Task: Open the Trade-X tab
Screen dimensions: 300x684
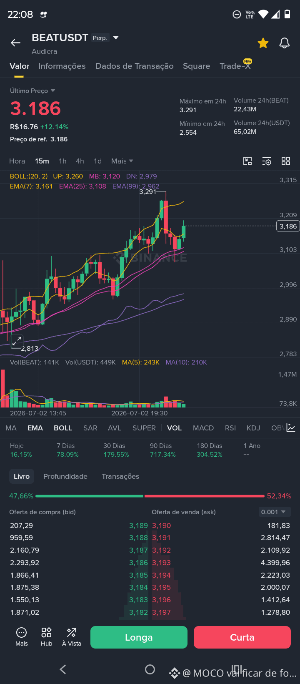Action: (x=235, y=66)
